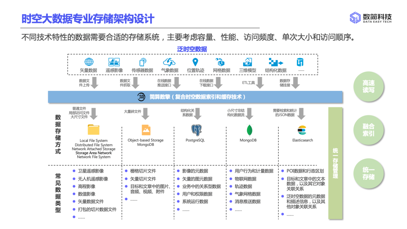Image resolution: width=407 pixels, height=229 pixels.
Task: Click the gray arrow beside 在线数据下载接口
Action: pyautogui.click(x=219, y=83)
